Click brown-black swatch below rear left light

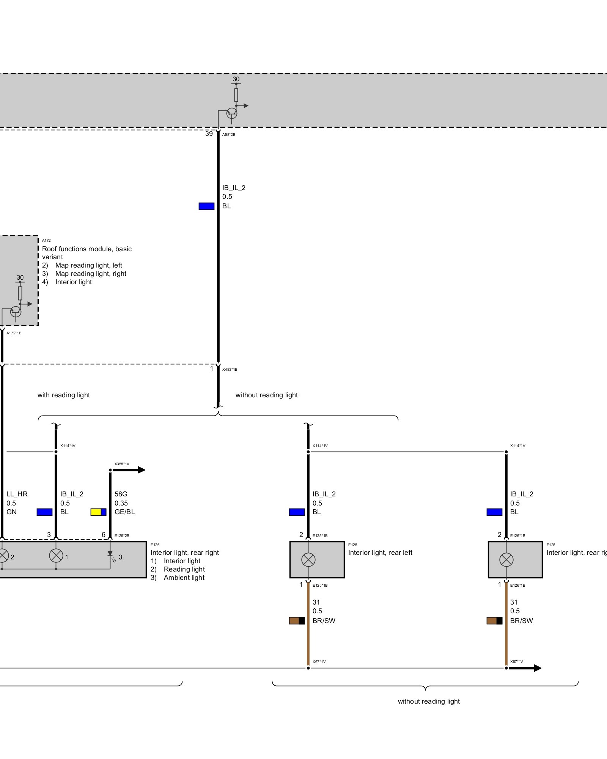tap(297, 620)
